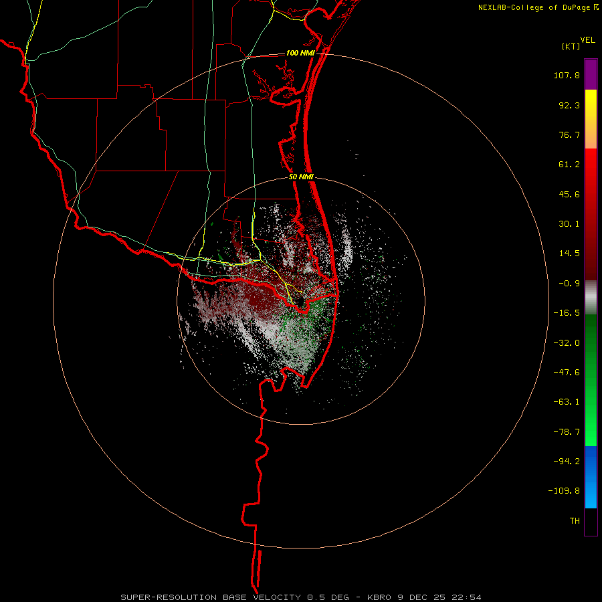This screenshot has width=602, height=602.
Task: Click the NEXLAB-College of DuPage header text
Action: click(x=534, y=7)
